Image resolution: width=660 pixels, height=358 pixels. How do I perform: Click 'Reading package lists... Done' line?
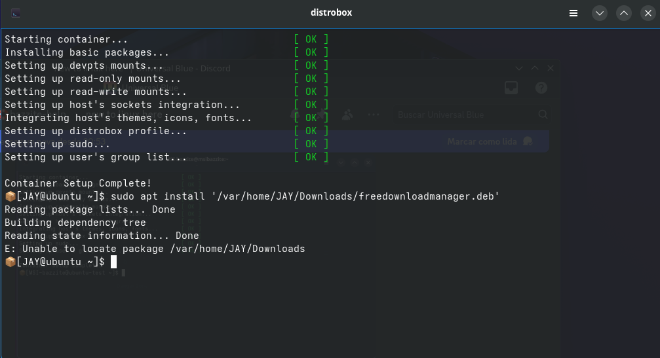click(90, 209)
